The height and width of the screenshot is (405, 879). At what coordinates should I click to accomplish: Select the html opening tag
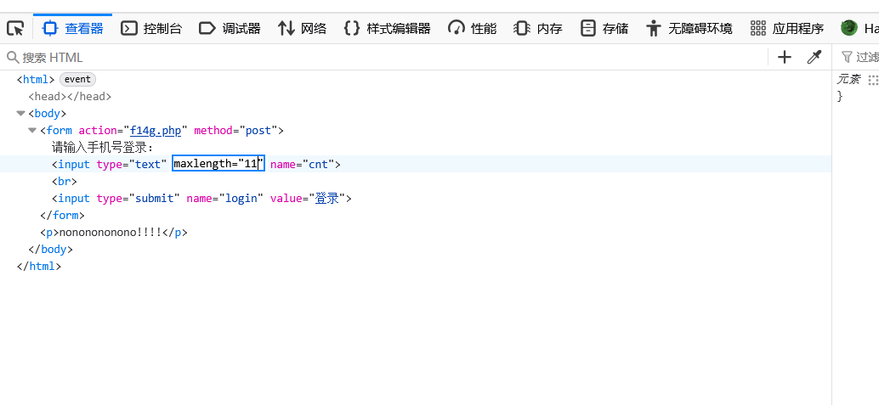click(x=36, y=80)
